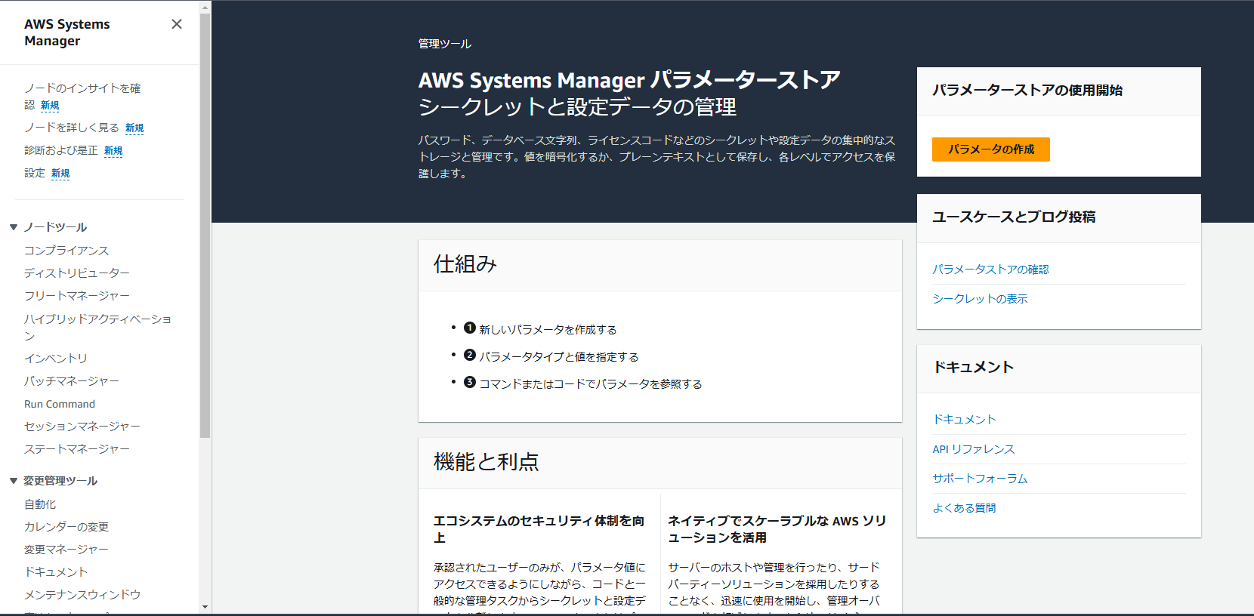Open API リファレンス link

(974, 449)
